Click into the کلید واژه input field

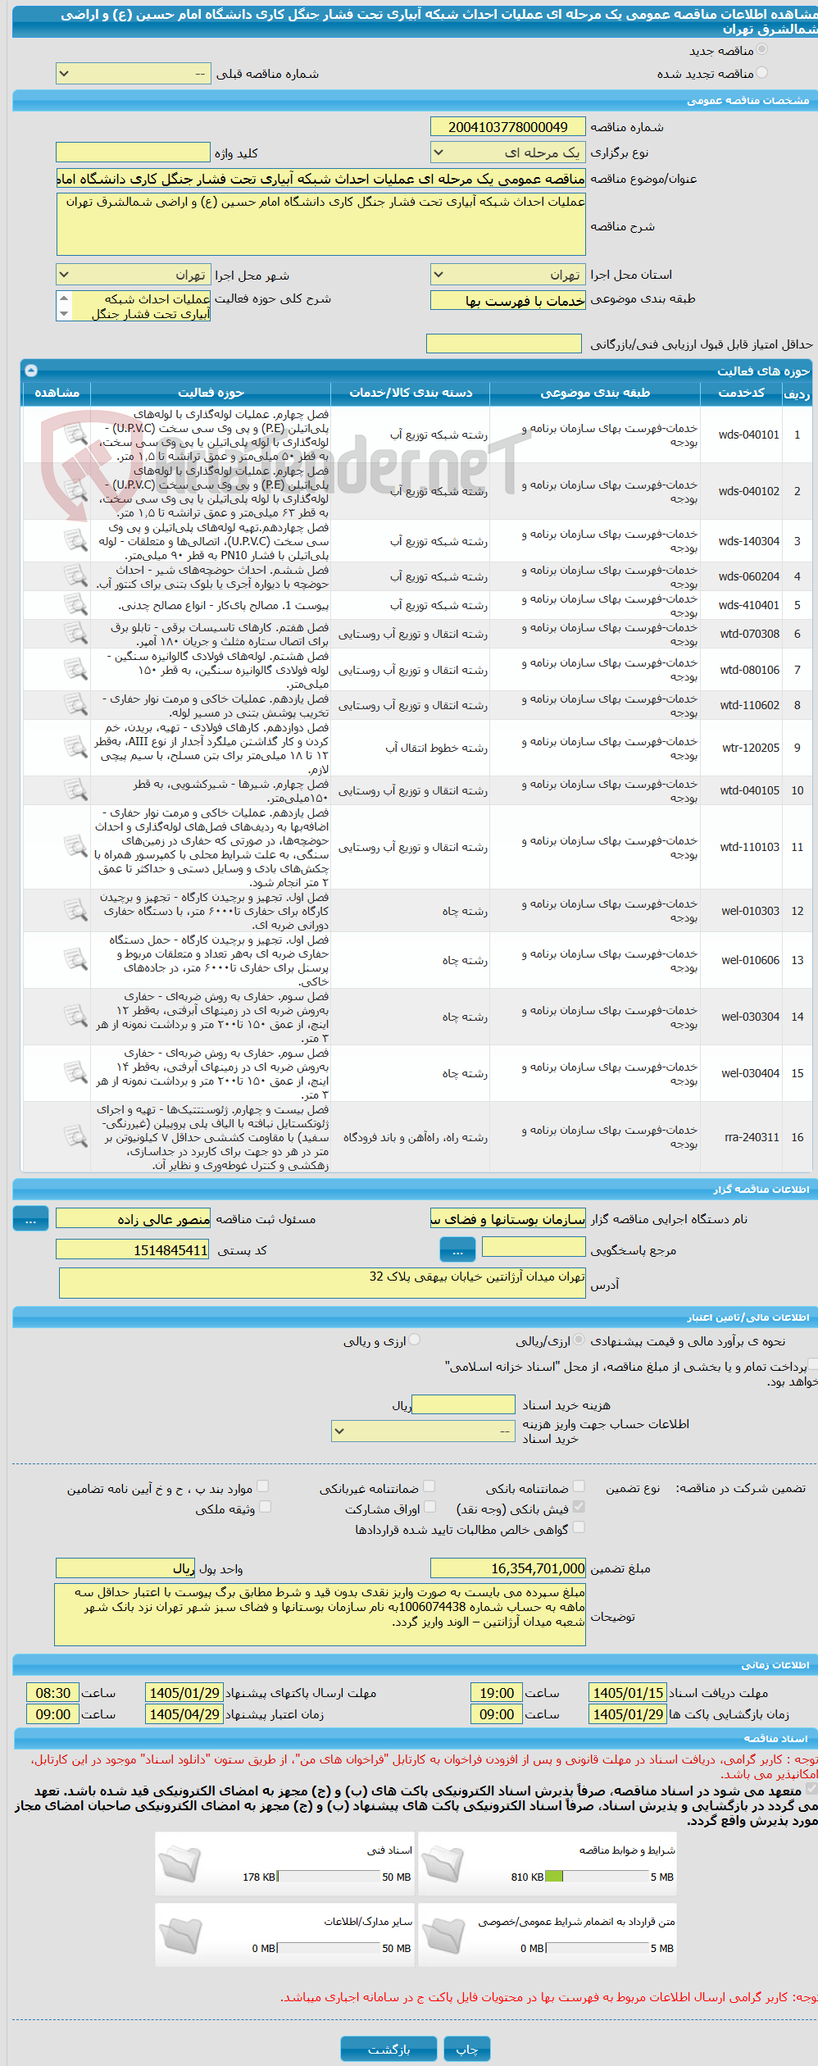click(x=133, y=152)
